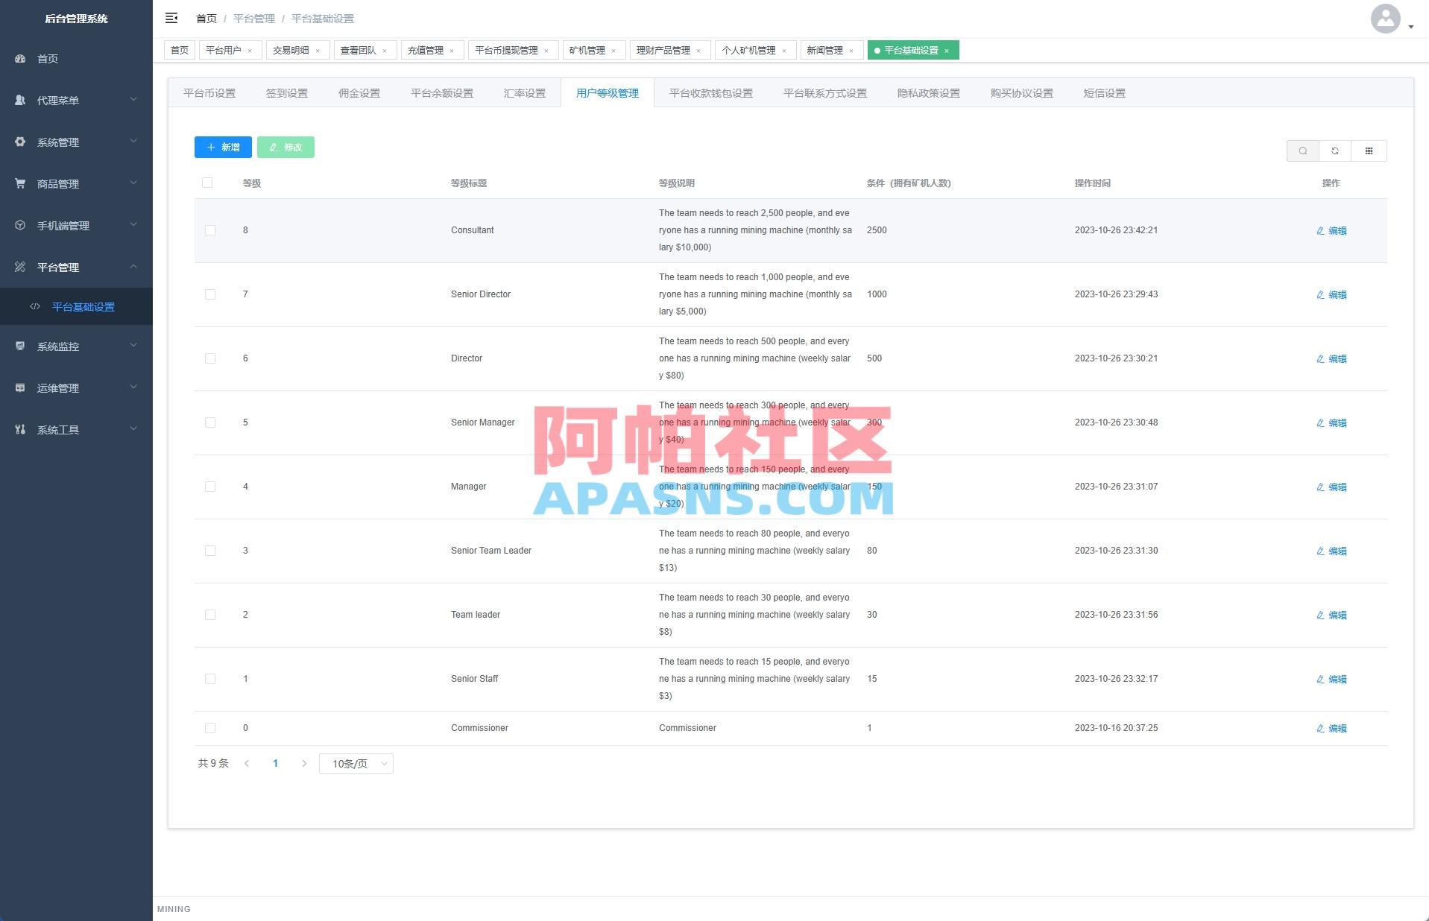Close the 矿机管理 breadcrumb tab

614,50
